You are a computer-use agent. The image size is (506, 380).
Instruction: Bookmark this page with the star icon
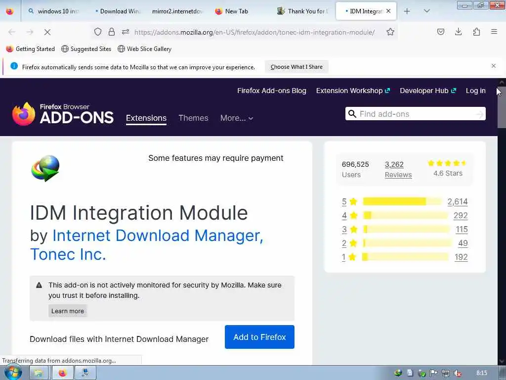[390, 32]
